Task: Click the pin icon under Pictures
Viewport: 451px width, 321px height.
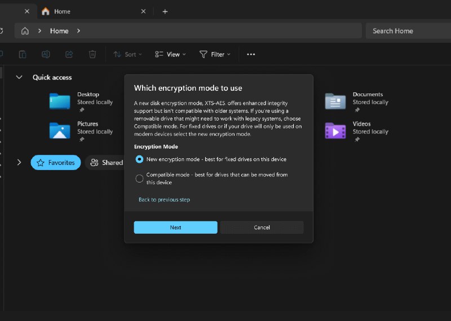Action: (x=82, y=139)
